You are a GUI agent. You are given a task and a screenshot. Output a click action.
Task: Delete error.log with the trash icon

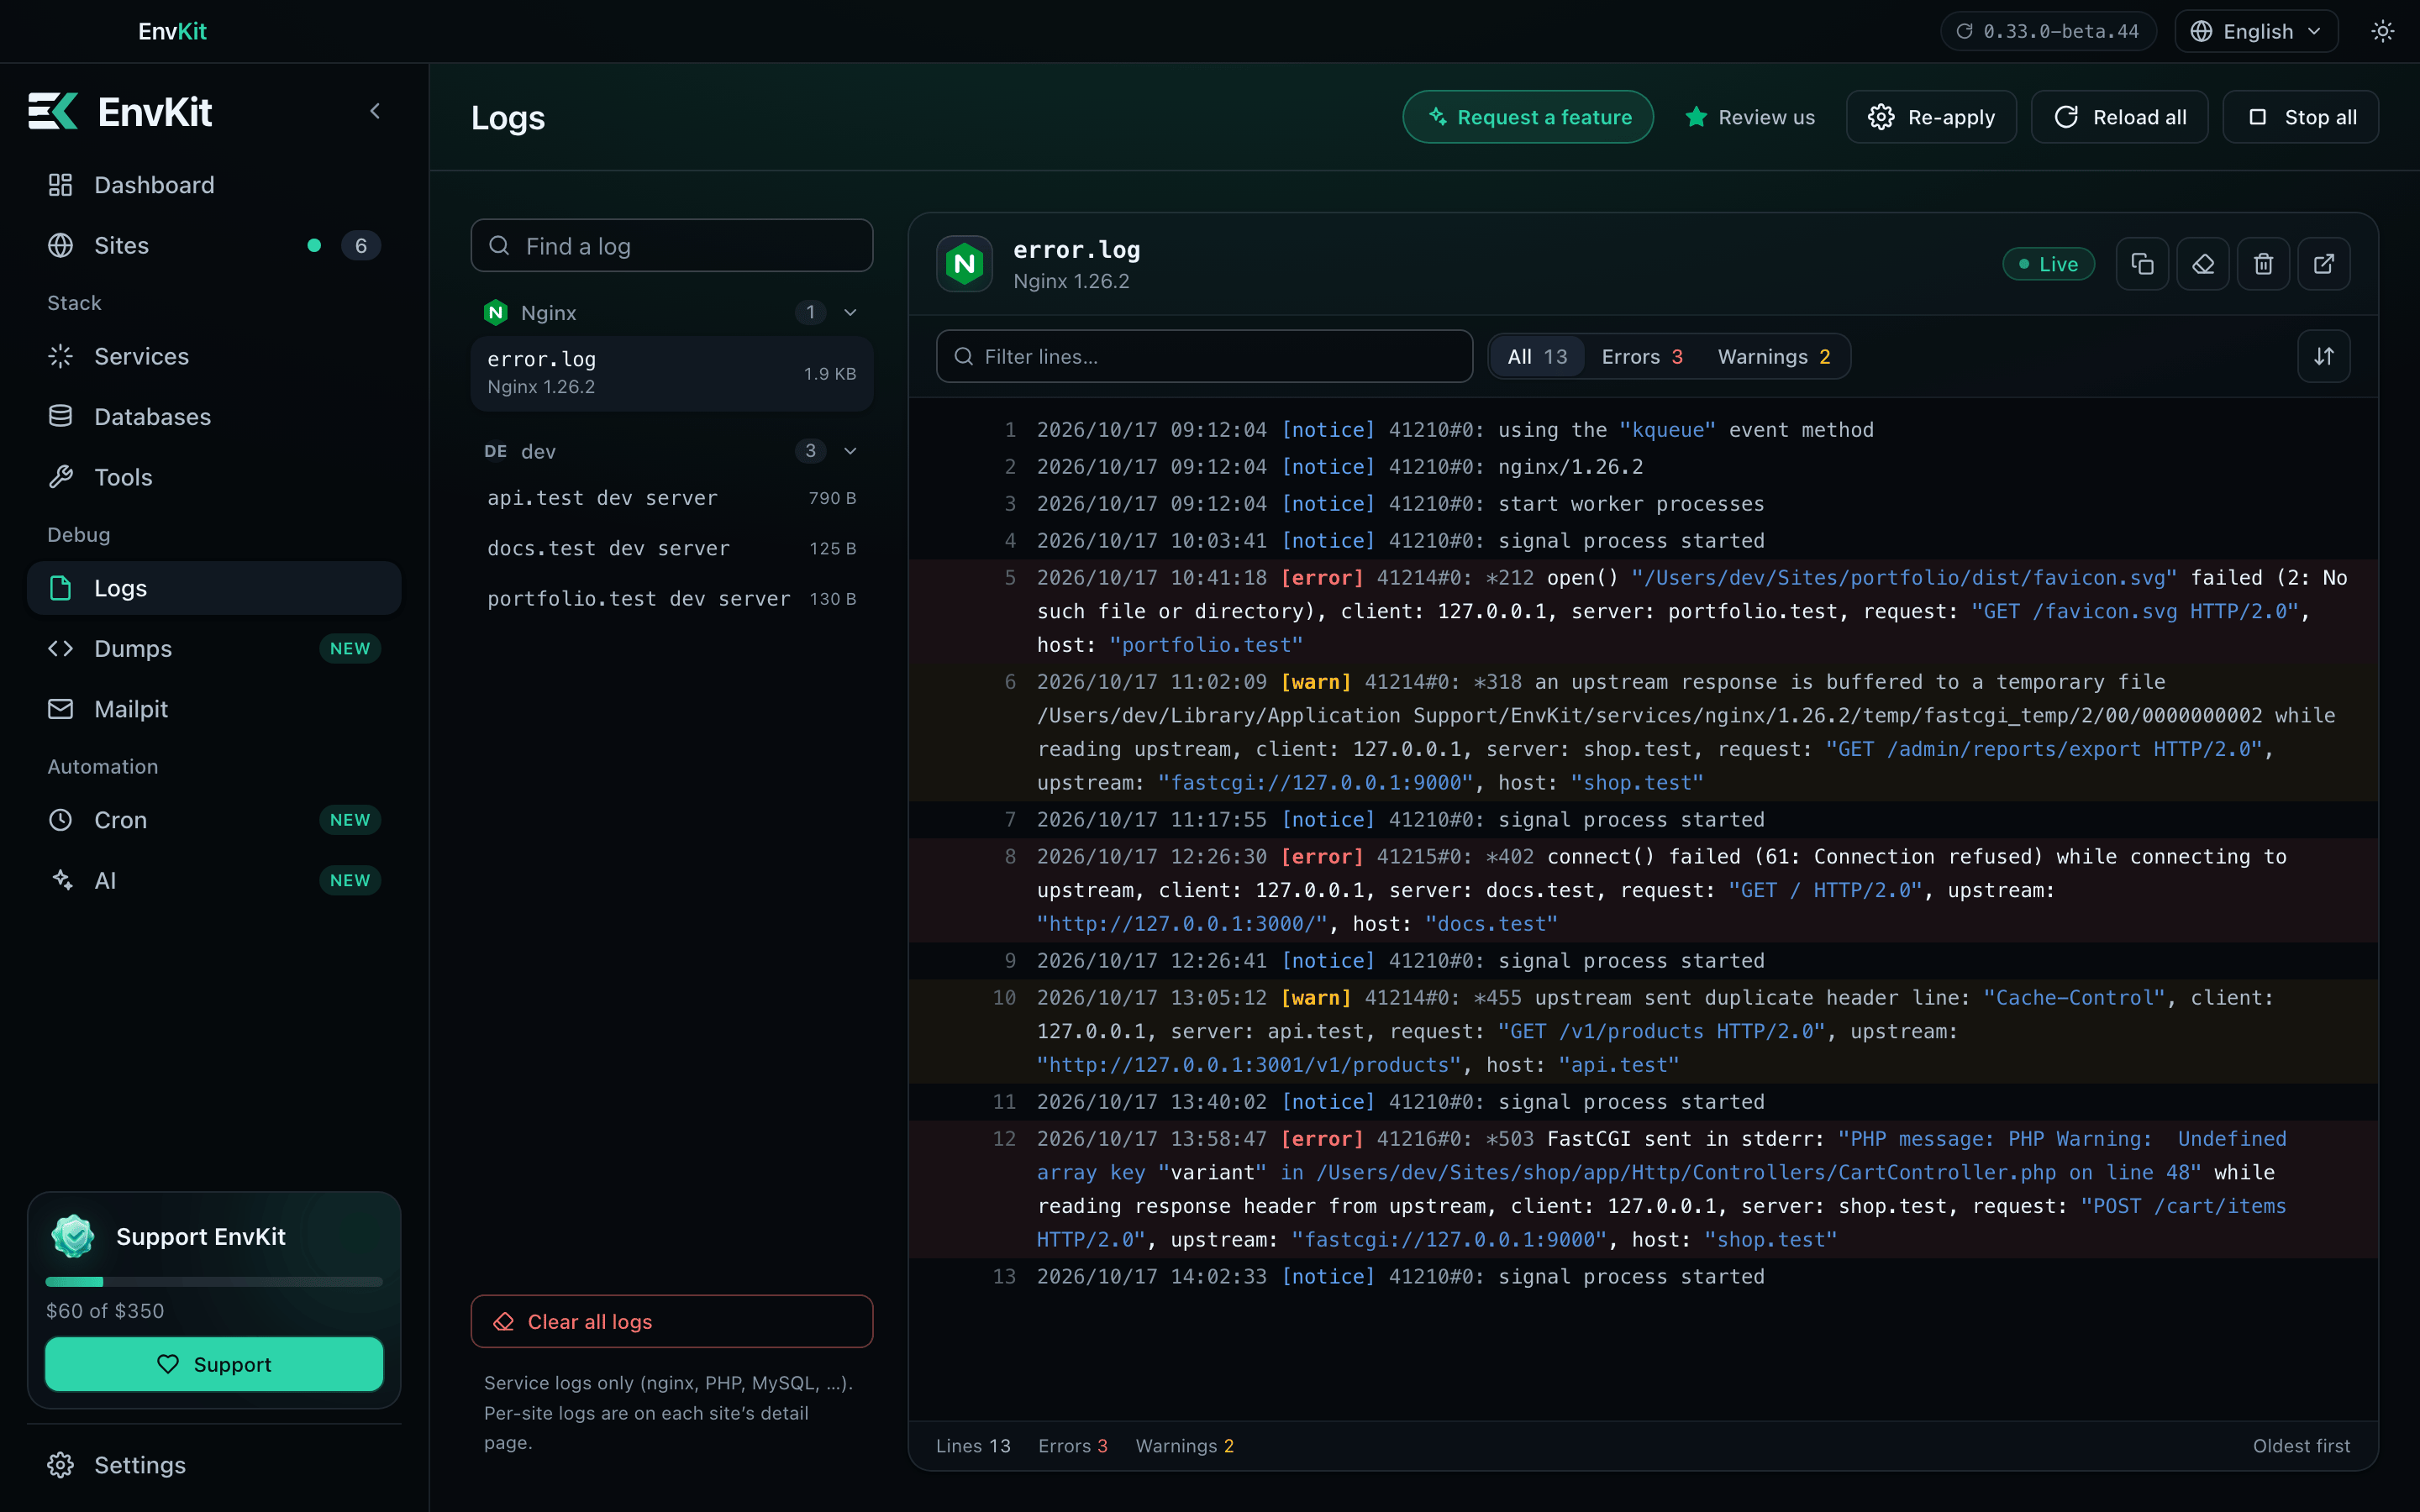2263,264
